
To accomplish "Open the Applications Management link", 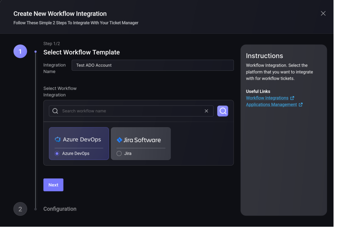I will [271, 105].
